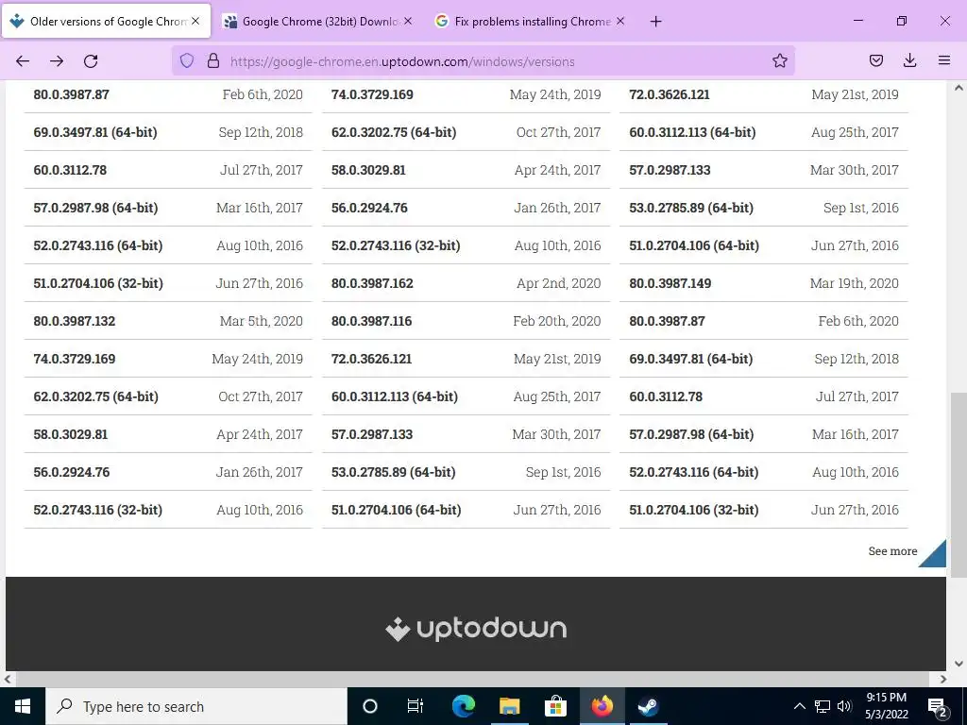Open Task View from the taskbar
The height and width of the screenshot is (725, 967).
pos(416,706)
